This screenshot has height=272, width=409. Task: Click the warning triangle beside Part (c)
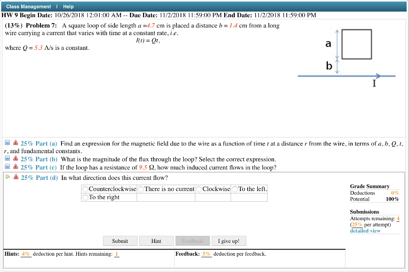pos(15,167)
